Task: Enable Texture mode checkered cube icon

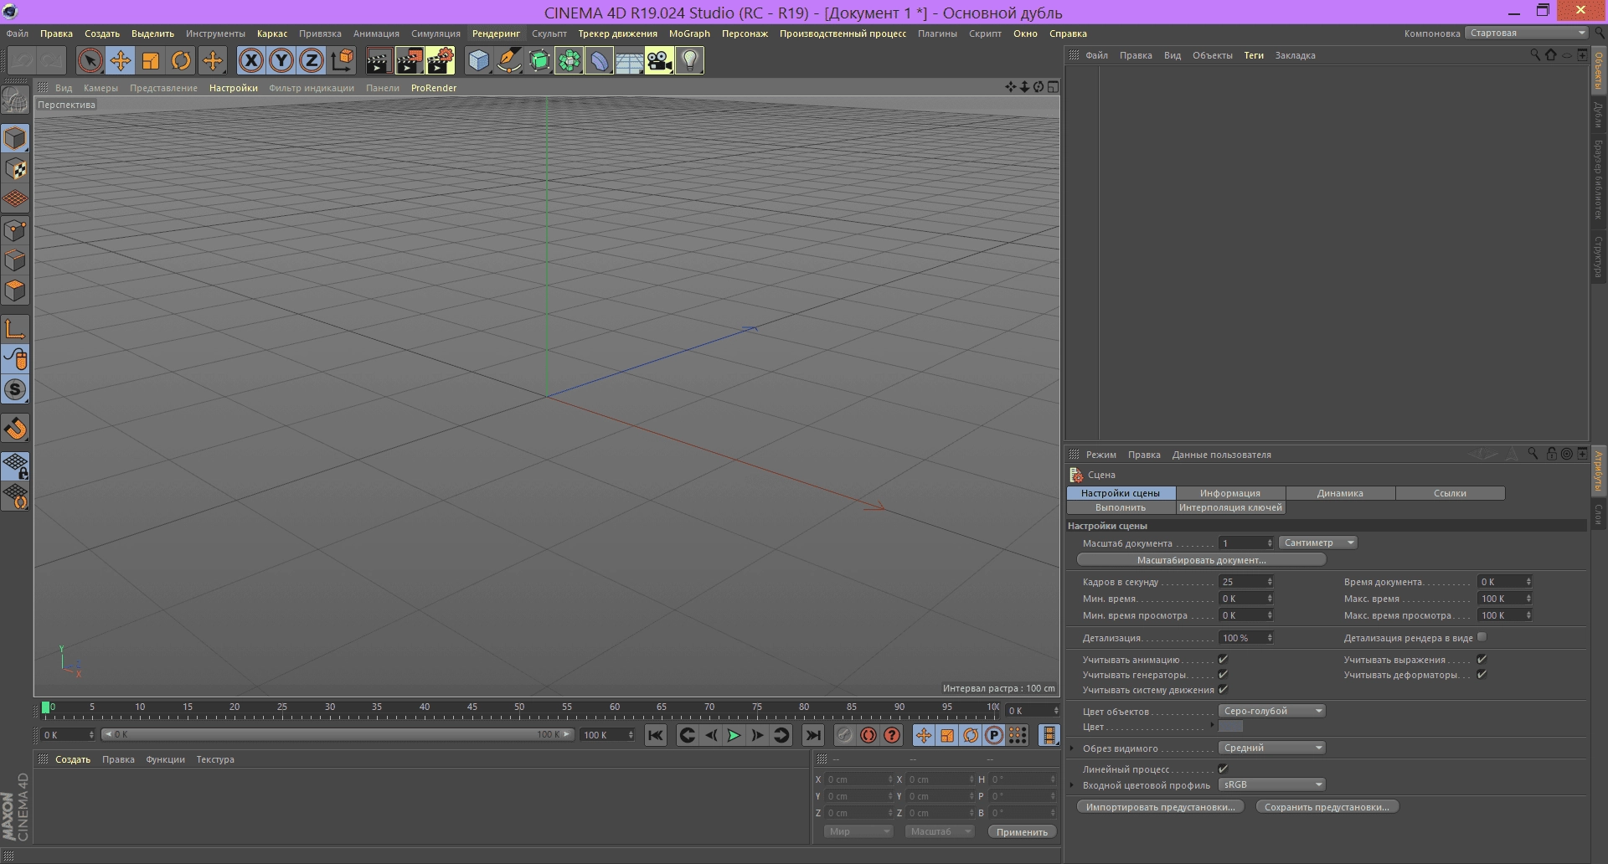Action: 15,169
